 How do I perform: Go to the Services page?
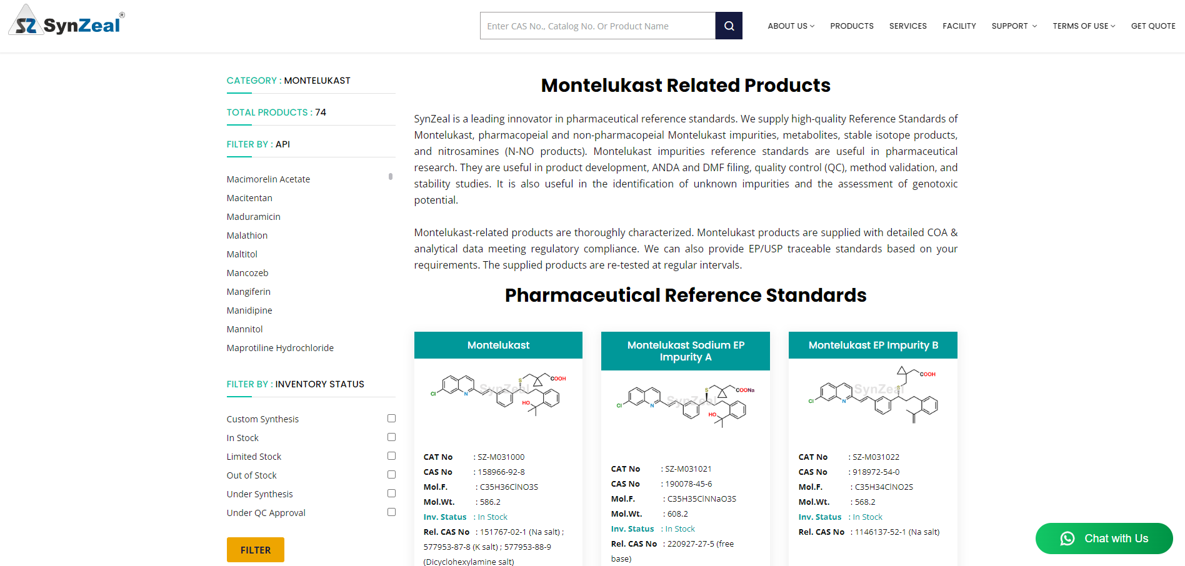point(908,26)
